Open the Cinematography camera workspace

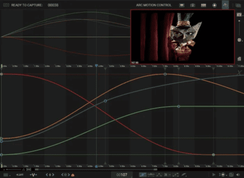pos(193,5)
